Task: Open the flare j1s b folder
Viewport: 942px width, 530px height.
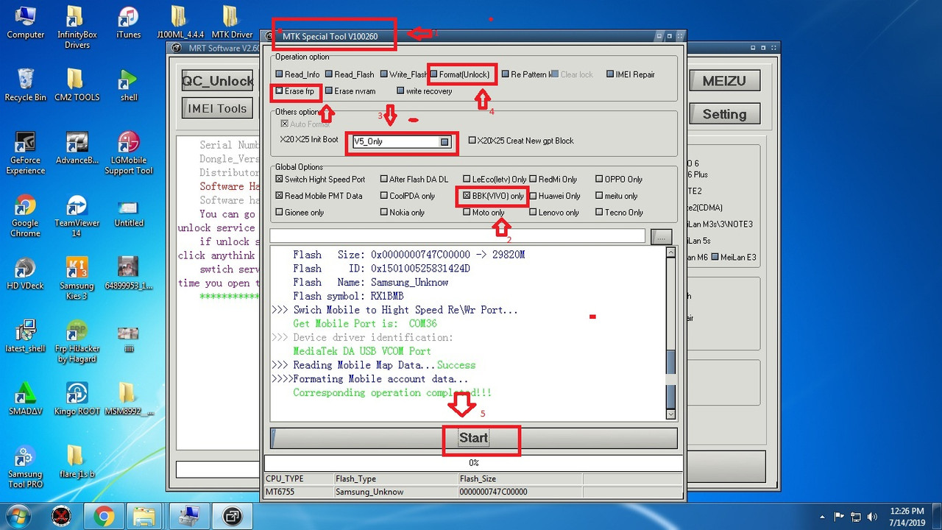Action: (77, 462)
